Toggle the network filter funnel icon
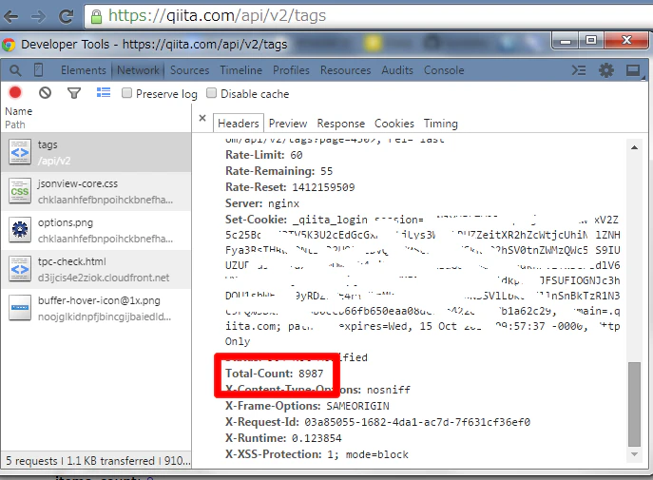Viewport: 653px width, 480px height. click(x=74, y=93)
